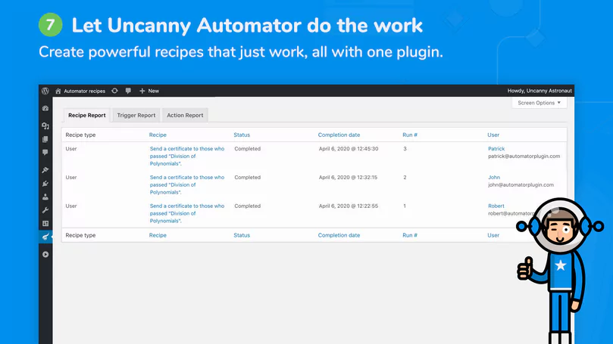Image resolution: width=613 pixels, height=344 pixels.
Task: Open the Comments sidebar icon
Action: coord(45,152)
